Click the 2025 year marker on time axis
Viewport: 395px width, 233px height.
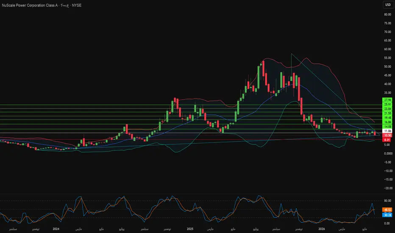(x=190, y=229)
